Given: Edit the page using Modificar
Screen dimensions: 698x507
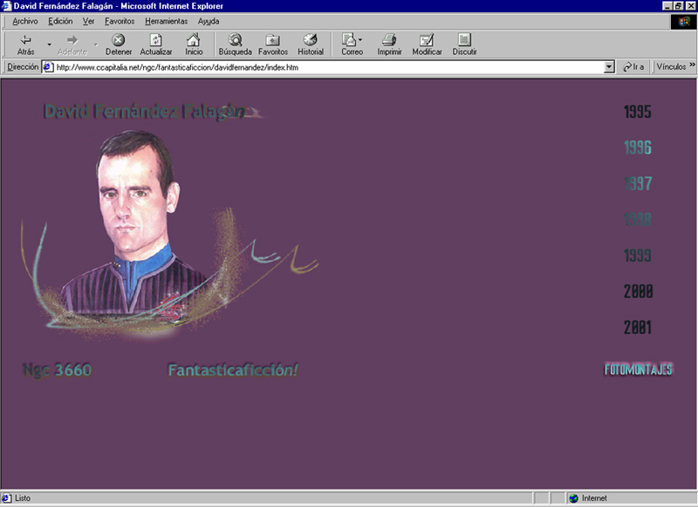Looking at the screenshot, I should coord(427,45).
